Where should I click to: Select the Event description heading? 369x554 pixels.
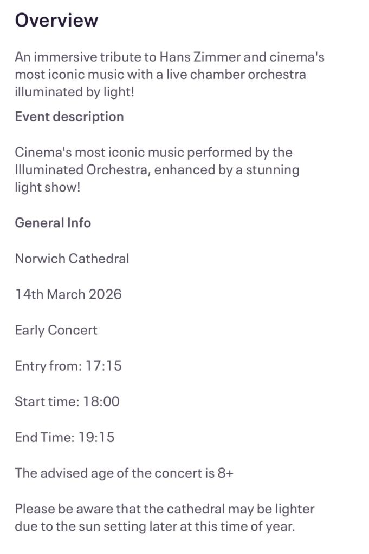pyautogui.click(x=69, y=116)
